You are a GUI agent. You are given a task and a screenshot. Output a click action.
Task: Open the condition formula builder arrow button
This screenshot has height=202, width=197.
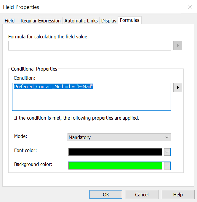click(x=177, y=88)
